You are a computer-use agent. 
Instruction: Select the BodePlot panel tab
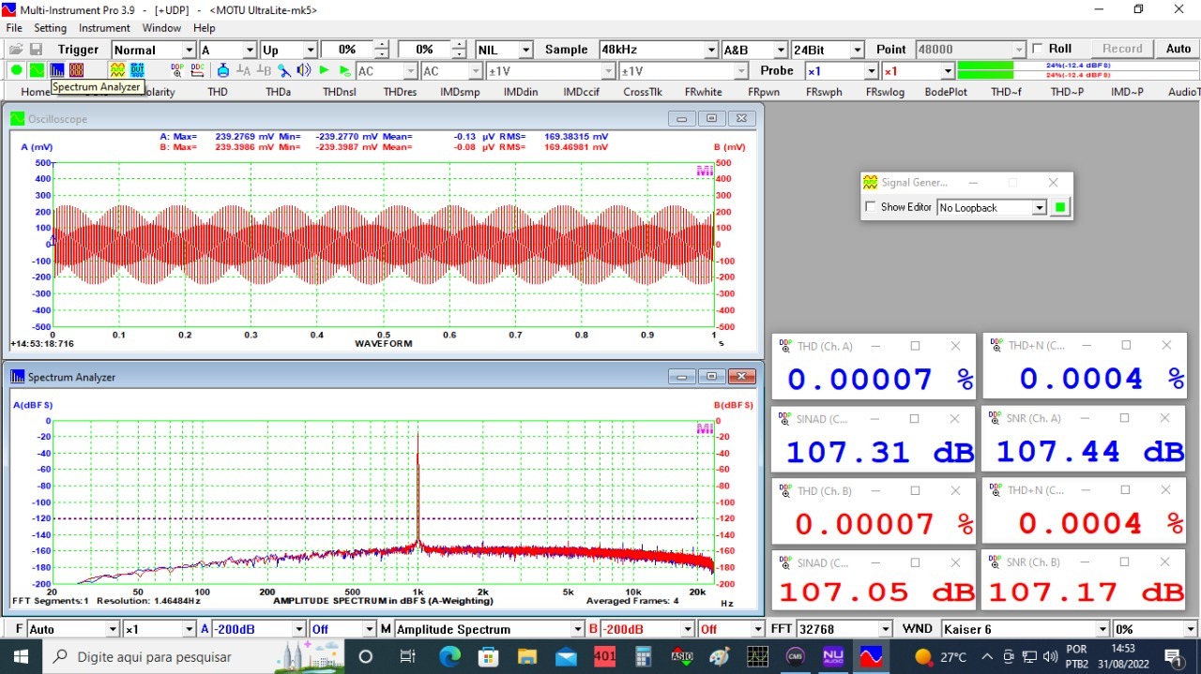click(946, 92)
